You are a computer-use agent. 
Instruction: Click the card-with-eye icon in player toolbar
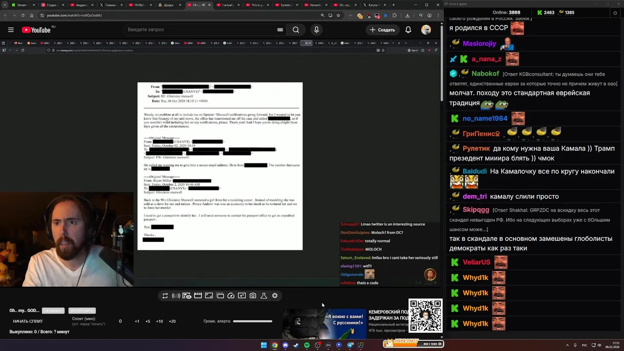pos(187,296)
